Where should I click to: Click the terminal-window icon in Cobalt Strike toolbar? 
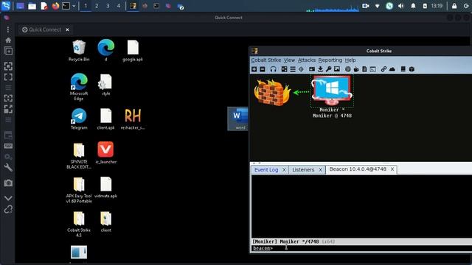click(373, 69)
